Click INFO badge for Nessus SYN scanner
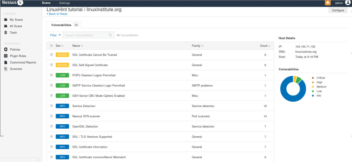The image size is (352, 162). coord(62,116)
